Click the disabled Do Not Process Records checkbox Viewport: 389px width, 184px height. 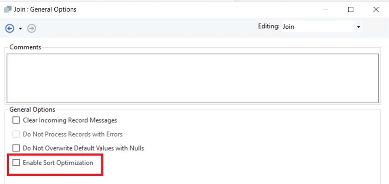click(16, 134)
